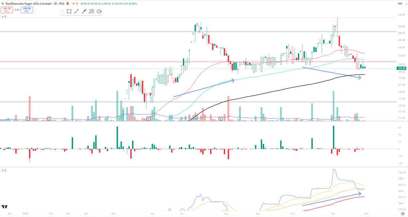
Task: Select the Arrow drawing tool
Action: (84, 11)
